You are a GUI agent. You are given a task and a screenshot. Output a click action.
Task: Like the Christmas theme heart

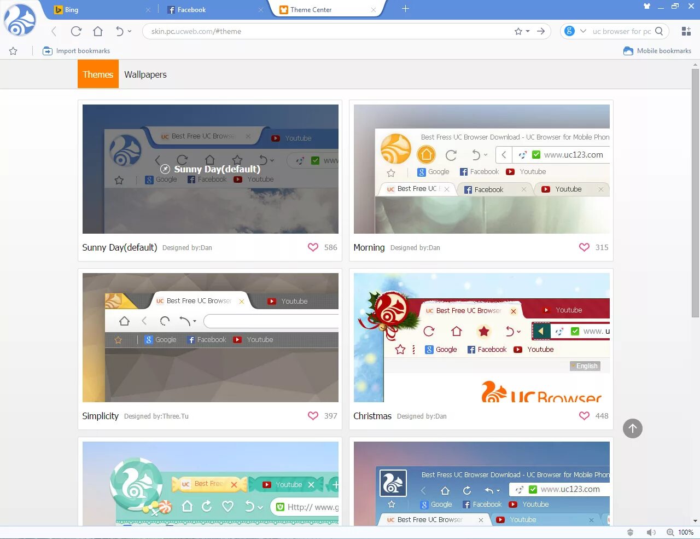tap(584, 416)
